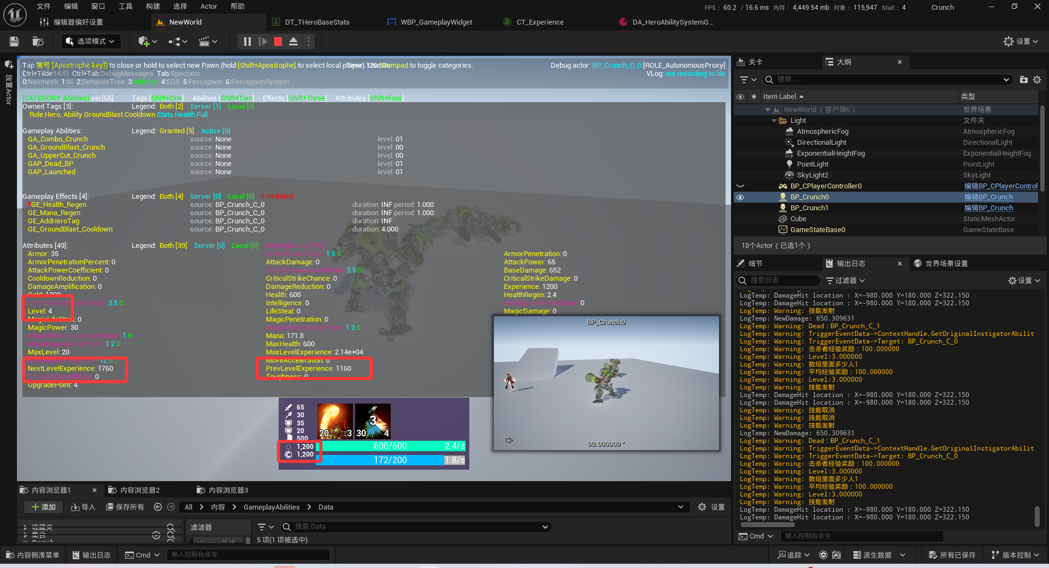Click the green health bar 600/600
Screen dimensions: 1049x568
391,446
